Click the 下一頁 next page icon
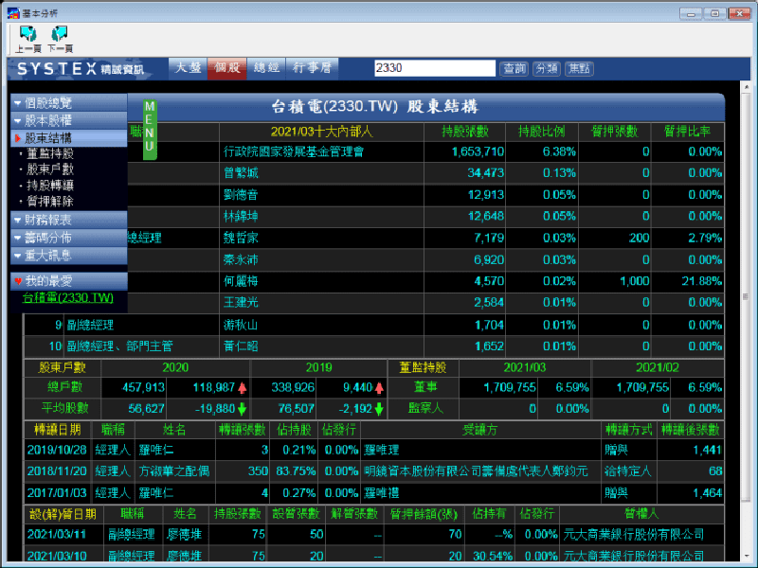This screenshot has height=568, width=758. pyautogui.click(x=60, y=34)
